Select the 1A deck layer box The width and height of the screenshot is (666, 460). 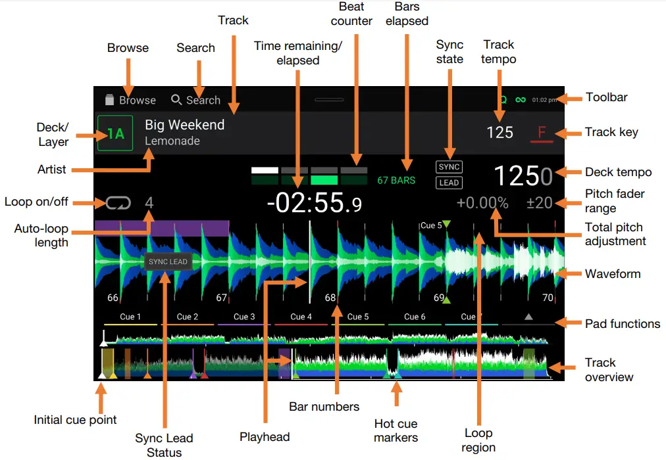pos(115,133)
